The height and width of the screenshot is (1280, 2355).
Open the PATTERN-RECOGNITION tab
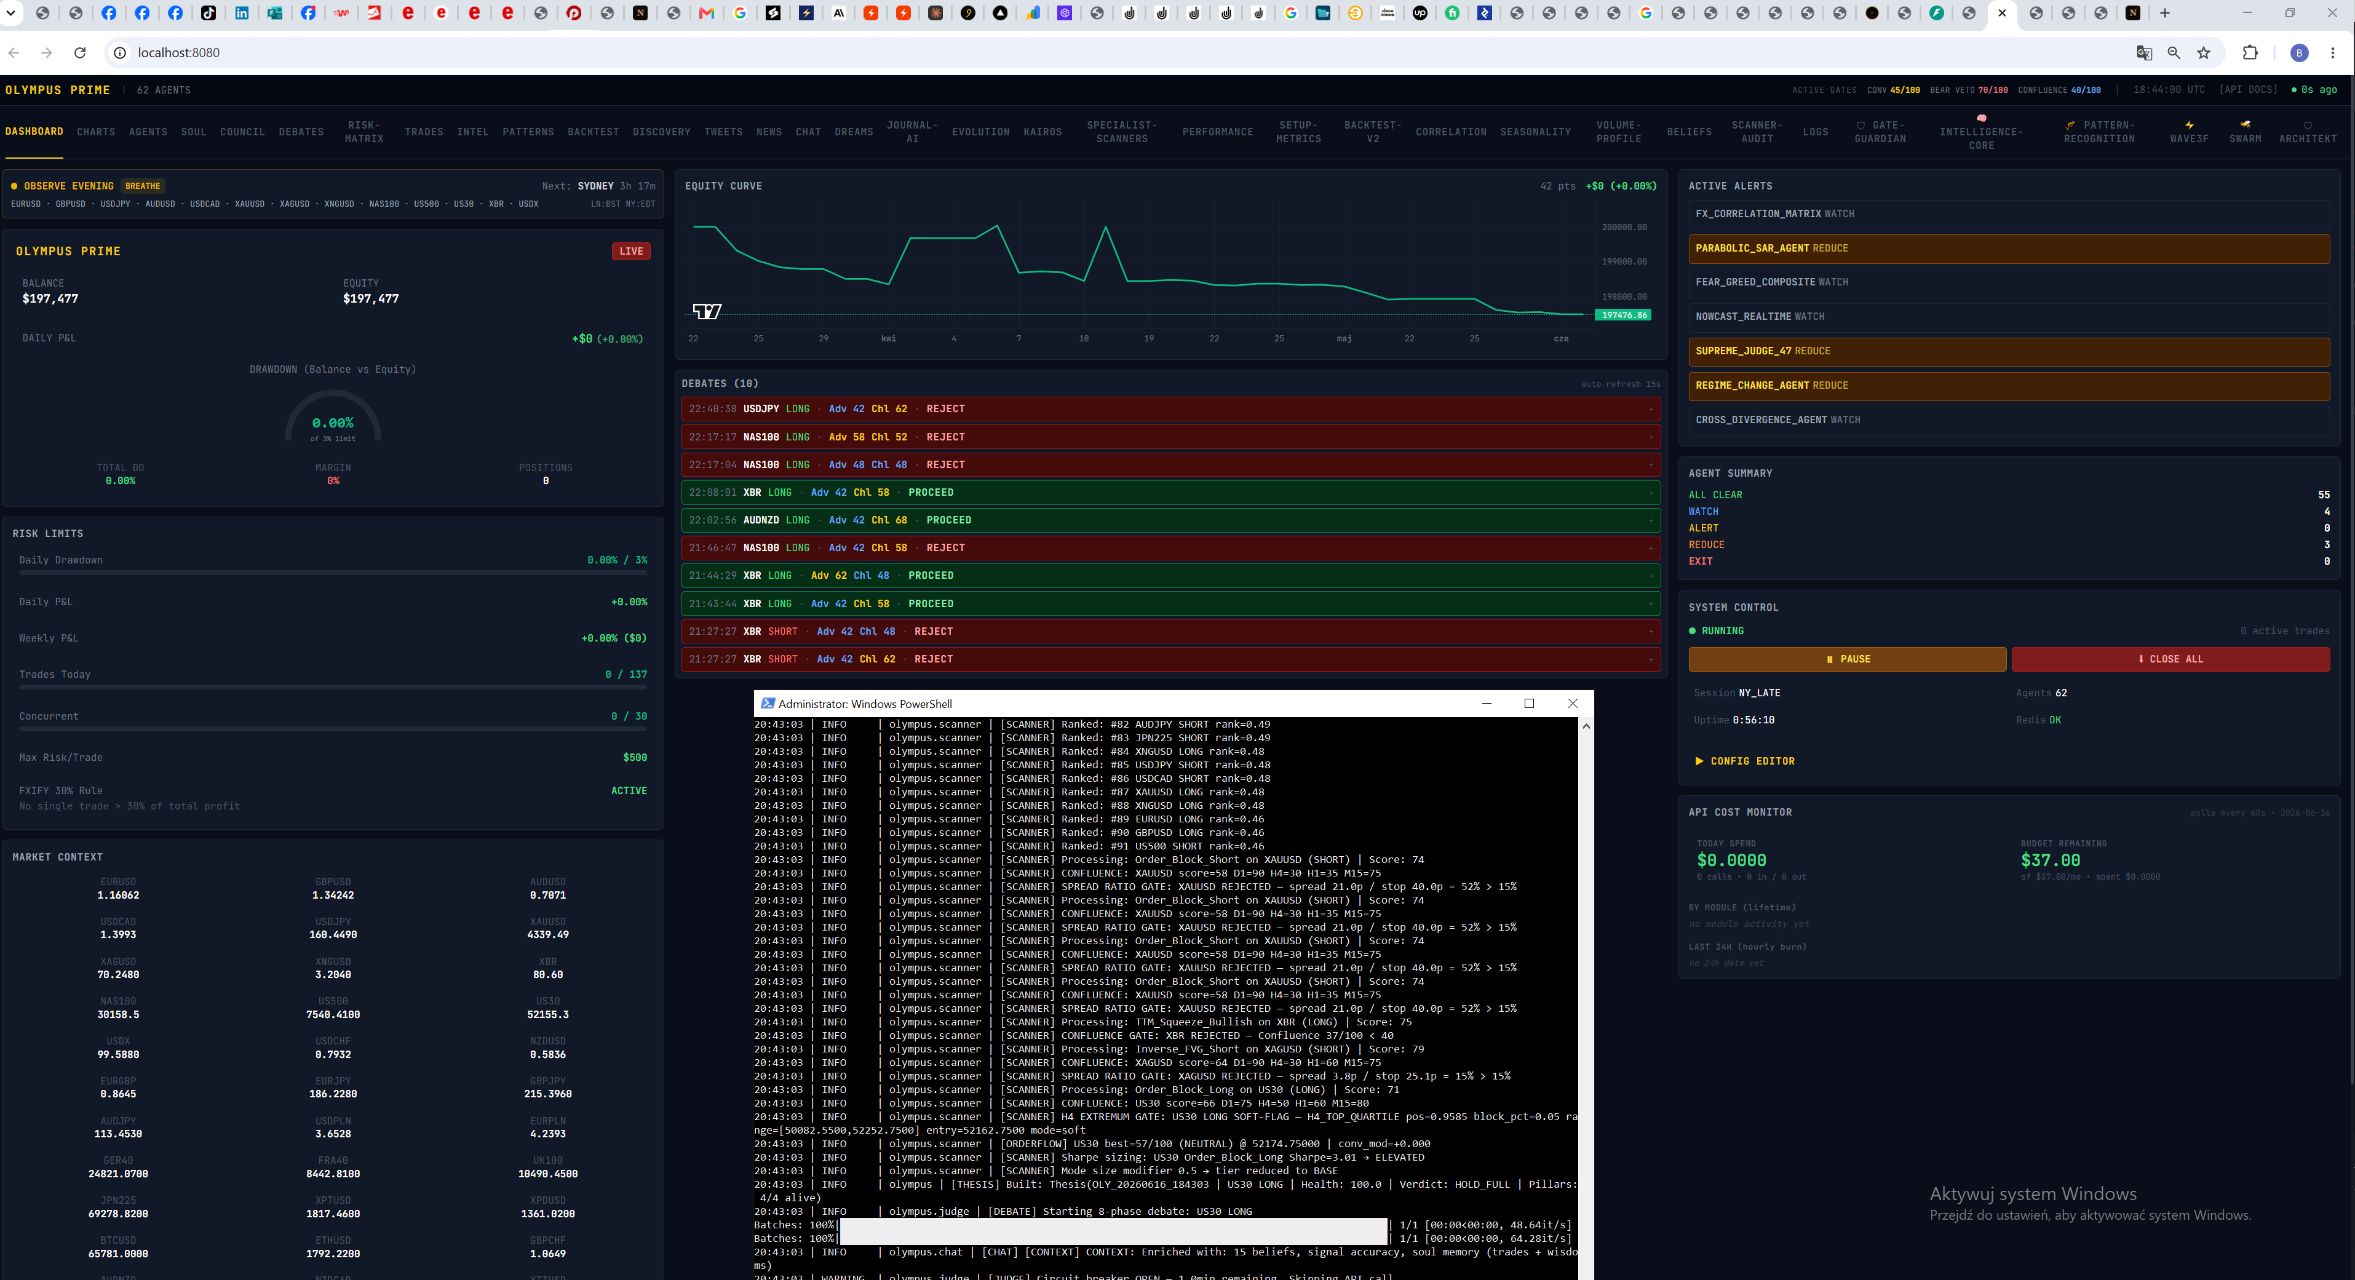2099,133
